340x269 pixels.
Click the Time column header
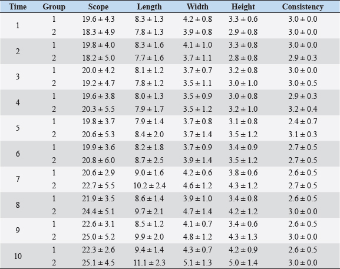pos(18,6)
